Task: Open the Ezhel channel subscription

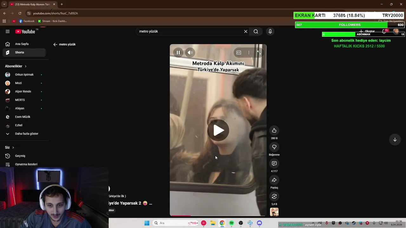Action: click(x=24, y=125)
